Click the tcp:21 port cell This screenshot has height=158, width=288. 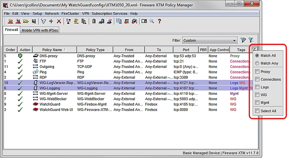[178, 61]
